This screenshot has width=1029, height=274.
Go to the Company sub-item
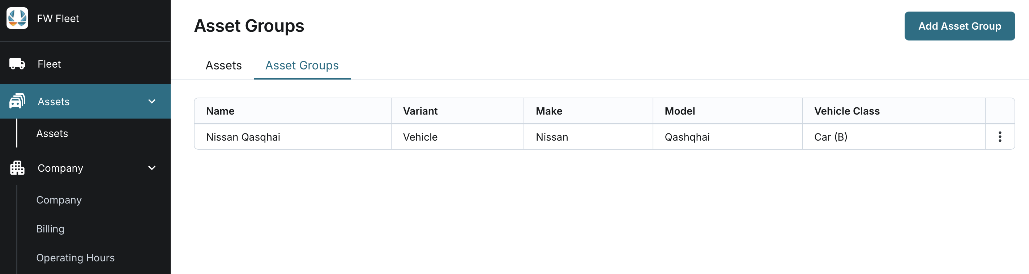[59, 200]
